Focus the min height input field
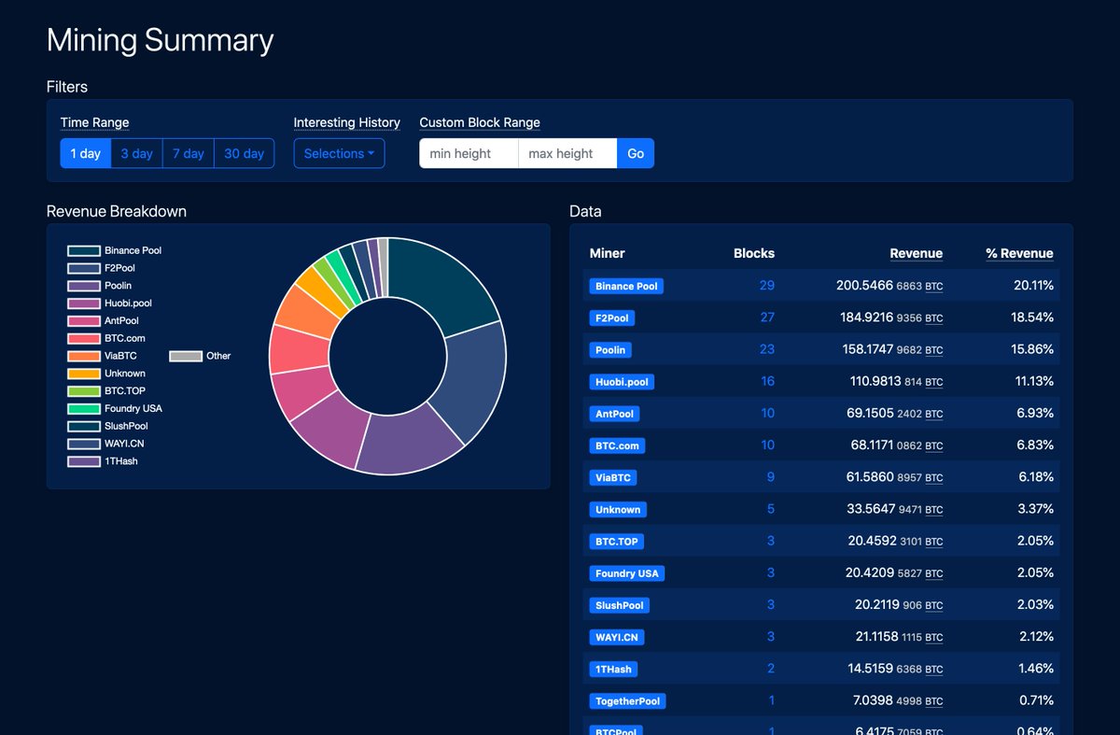 coord(469,153)
